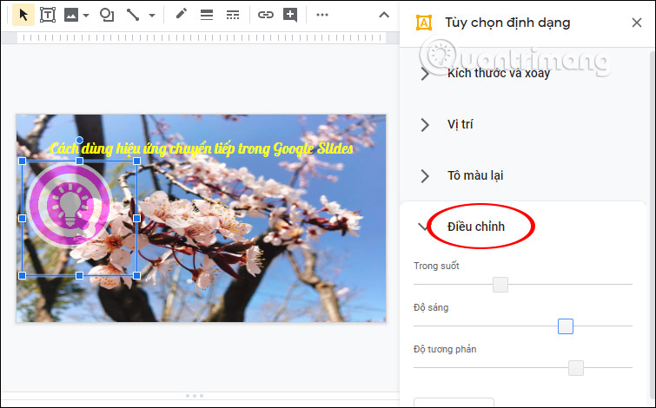Click the Trong suốt transparency slider handle
656x408 pixels.
click(x=500, y=285)
